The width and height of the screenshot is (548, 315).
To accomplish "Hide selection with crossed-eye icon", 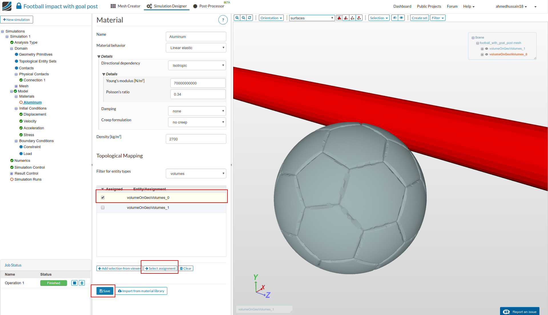I will coord(395,18).
